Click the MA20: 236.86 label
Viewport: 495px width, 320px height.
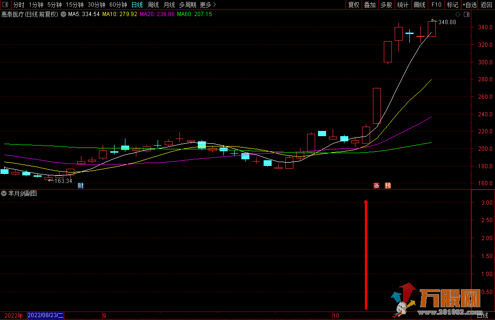(157, 14)
